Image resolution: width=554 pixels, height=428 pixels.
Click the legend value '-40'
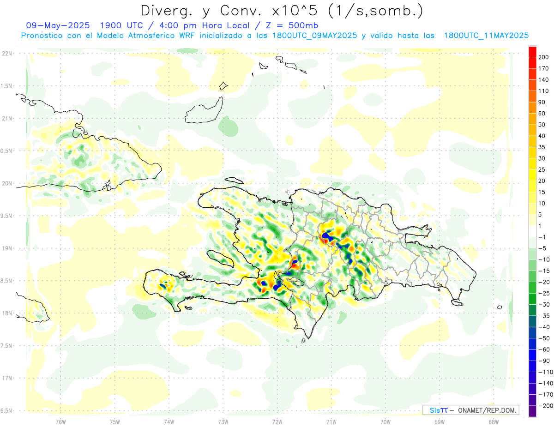(x=544, y=327)
